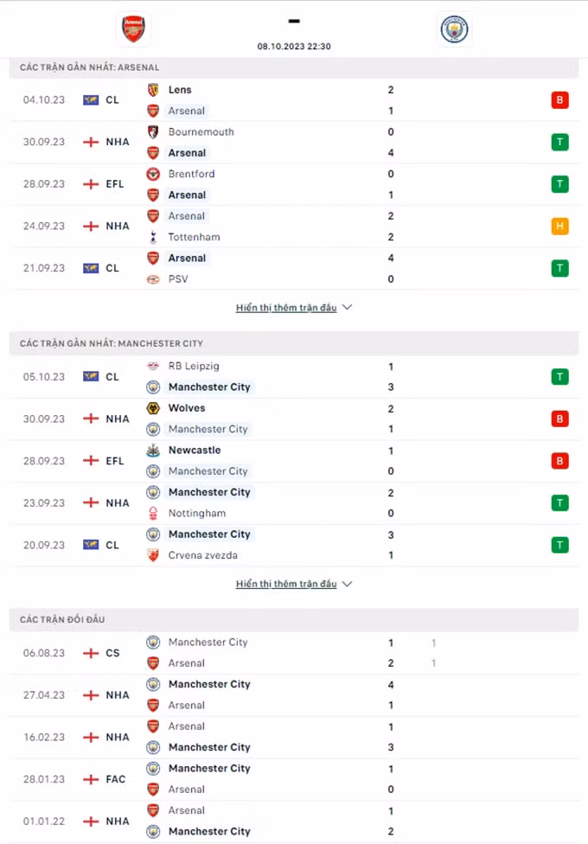Click the Arsenal crest in the header
588x844 pixels.
133,29
